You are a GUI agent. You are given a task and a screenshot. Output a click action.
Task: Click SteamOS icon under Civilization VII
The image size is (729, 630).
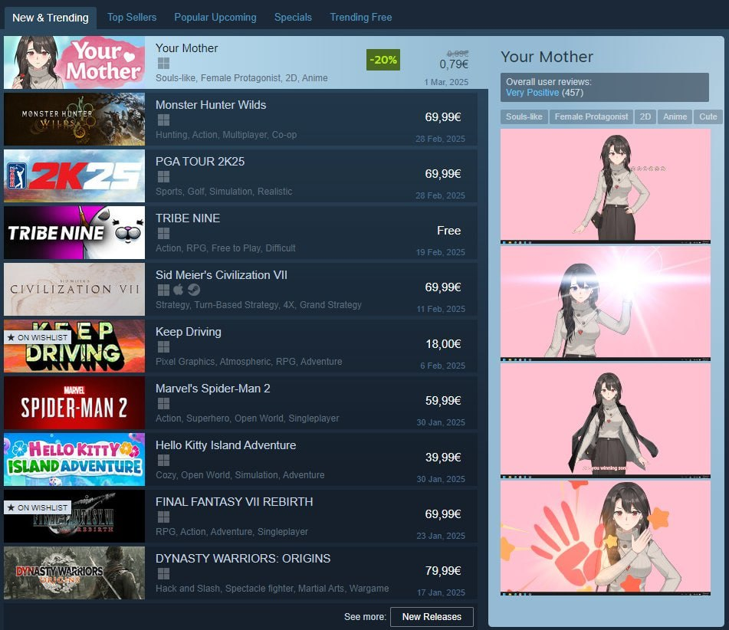pos(194,290)
